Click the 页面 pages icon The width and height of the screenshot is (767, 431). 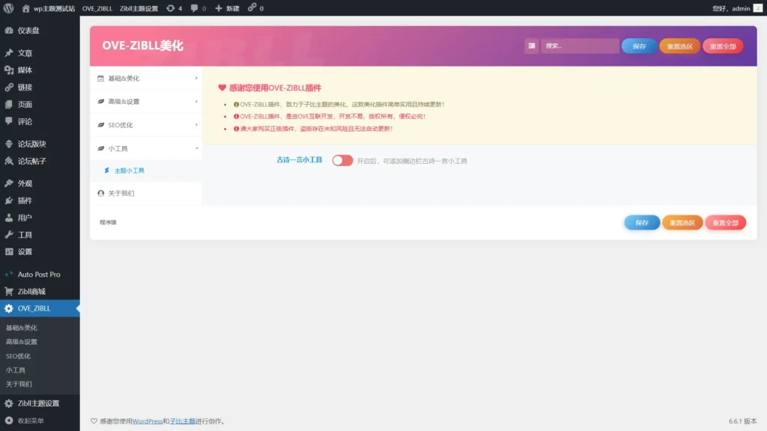tap(9, 104)
